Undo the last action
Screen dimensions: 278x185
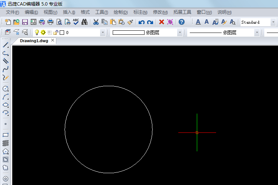point(142,22)
